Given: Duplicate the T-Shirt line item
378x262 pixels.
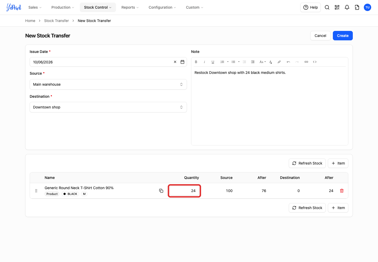Looking at the screenshot, I should point(161,191).
